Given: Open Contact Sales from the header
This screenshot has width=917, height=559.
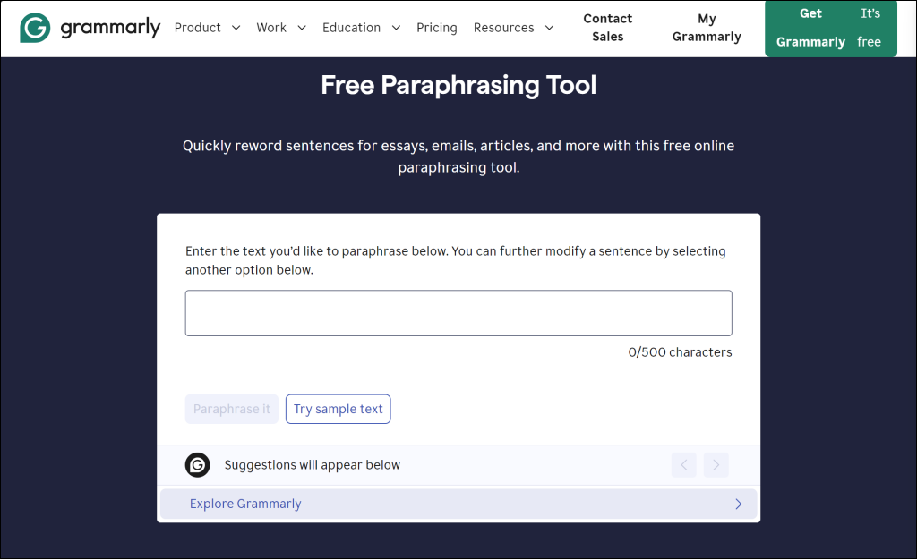Looking at the screenshot, I should 607,28.
